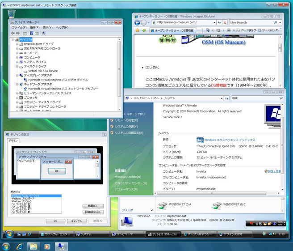Expand キーボード node

[x=17, y=53]
